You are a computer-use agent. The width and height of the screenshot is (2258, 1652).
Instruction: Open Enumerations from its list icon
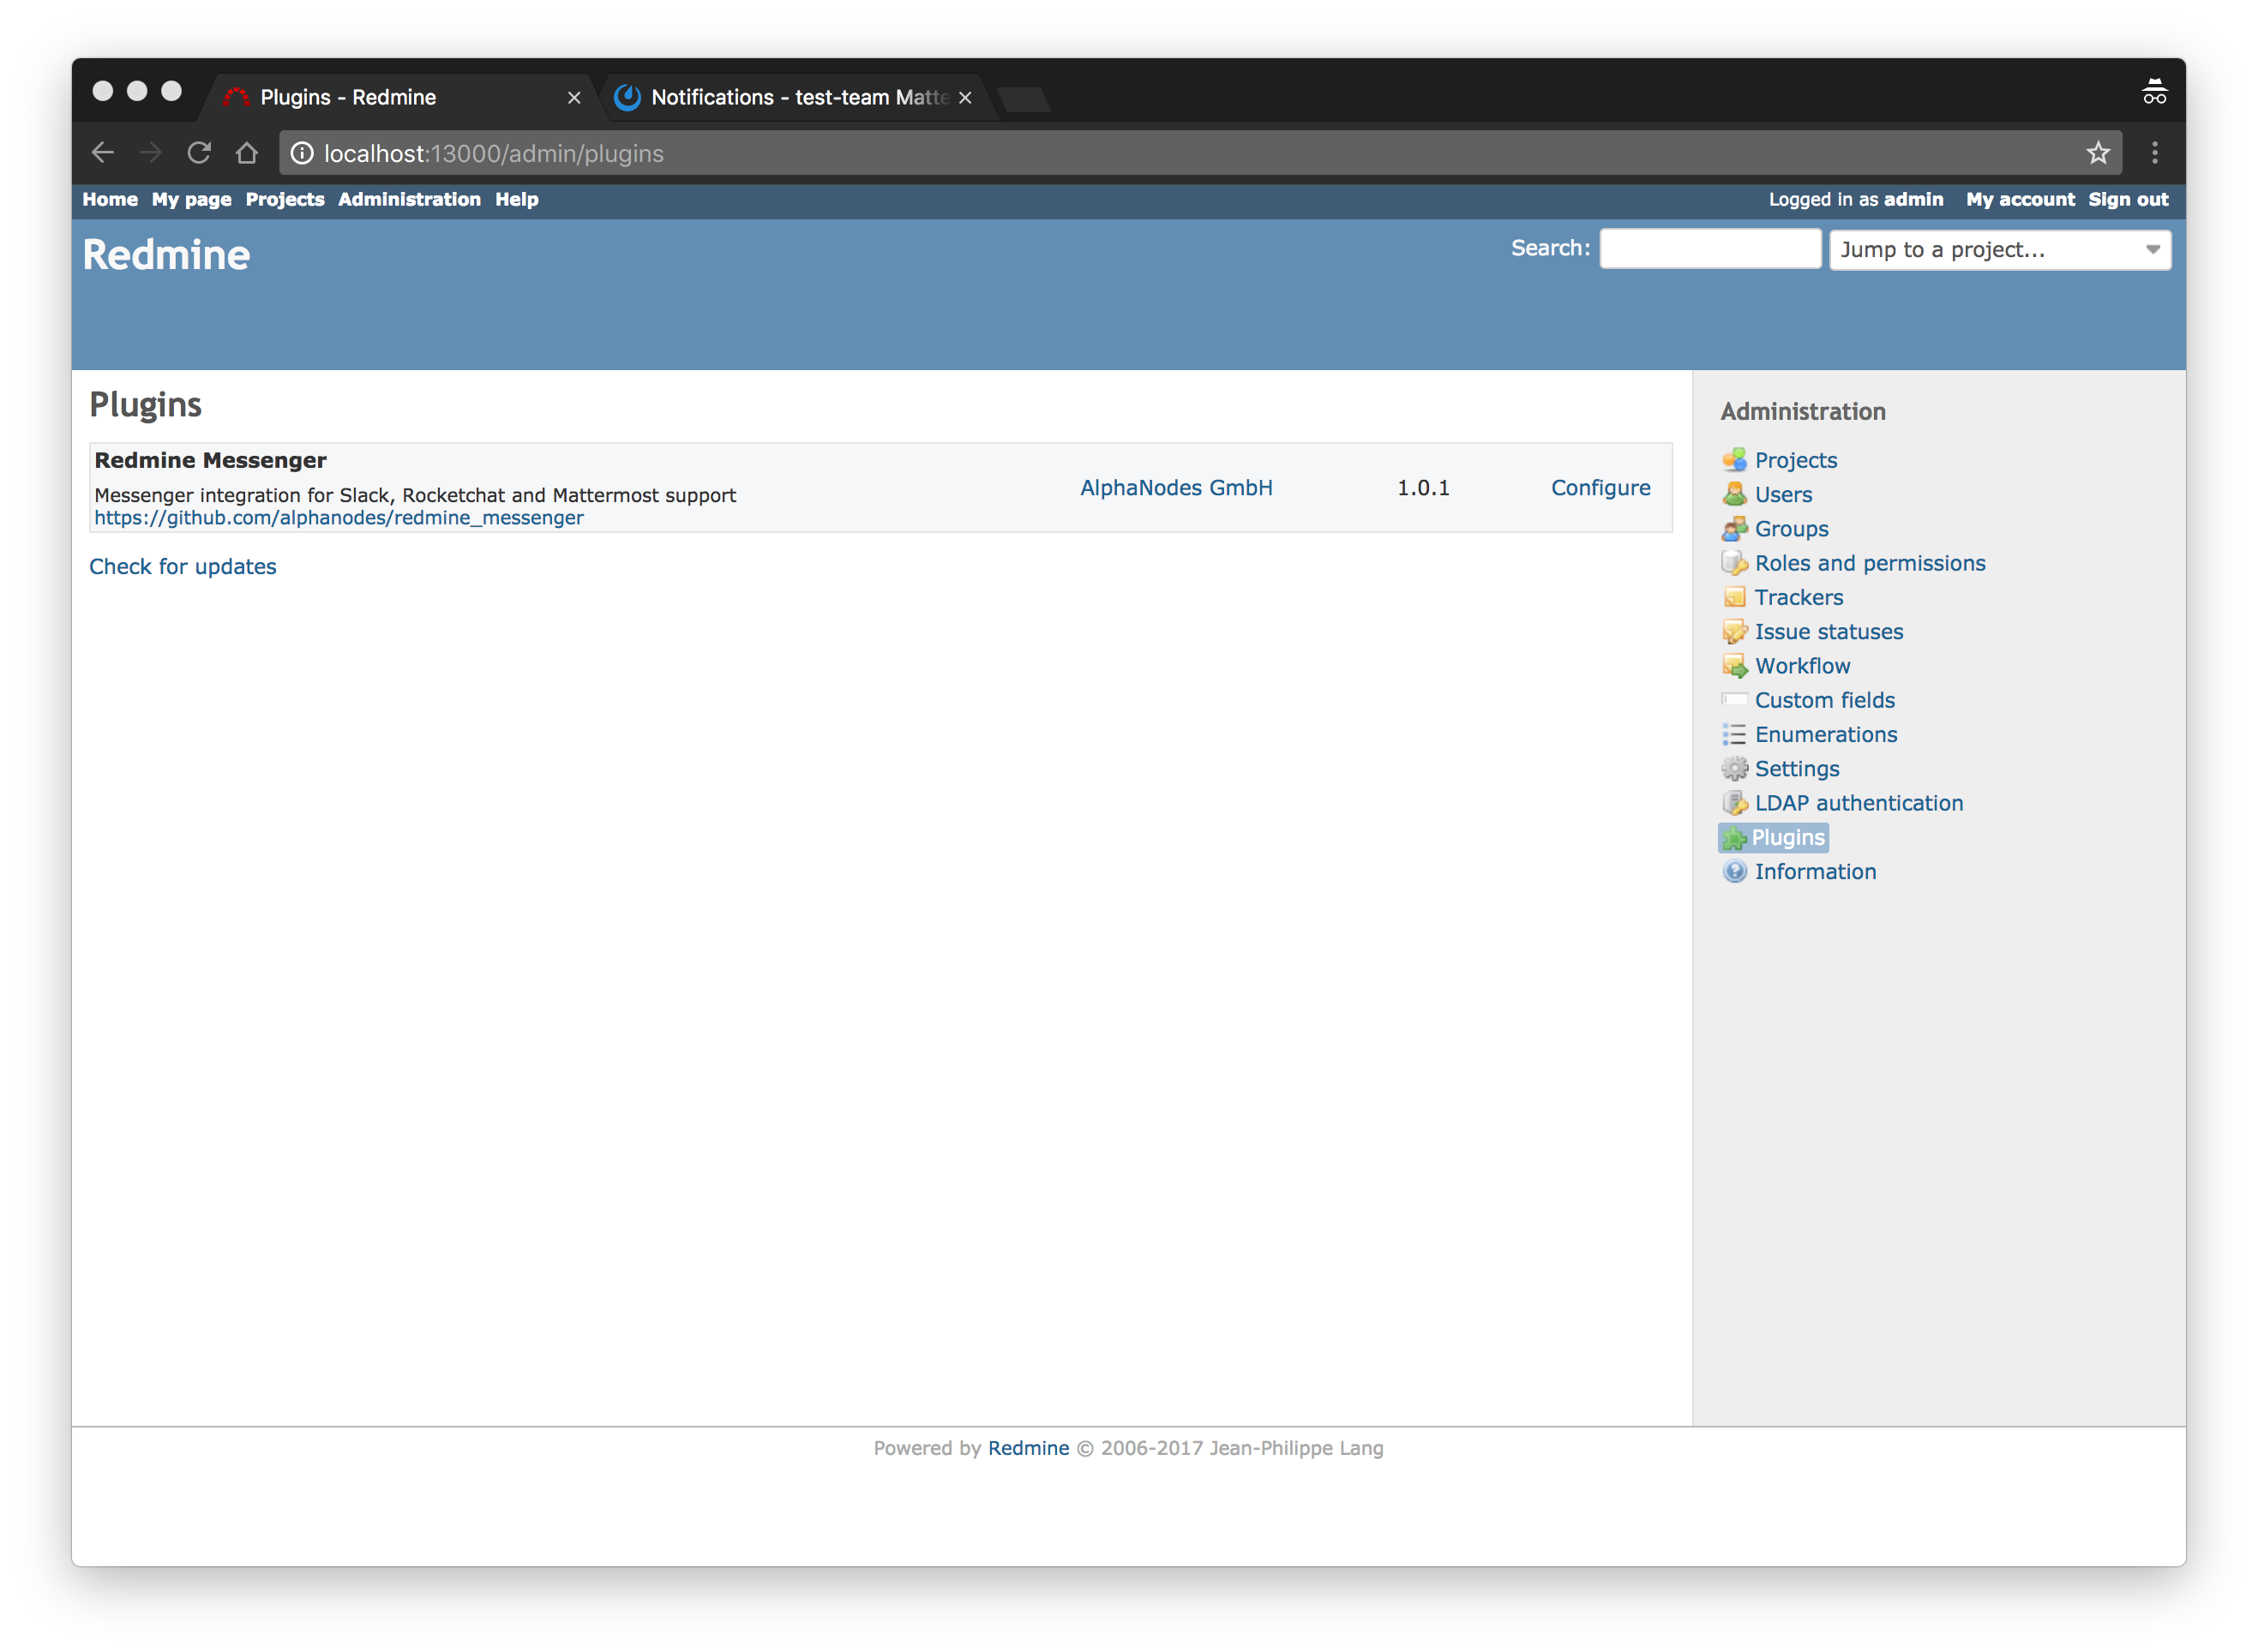click(1735, 734)
